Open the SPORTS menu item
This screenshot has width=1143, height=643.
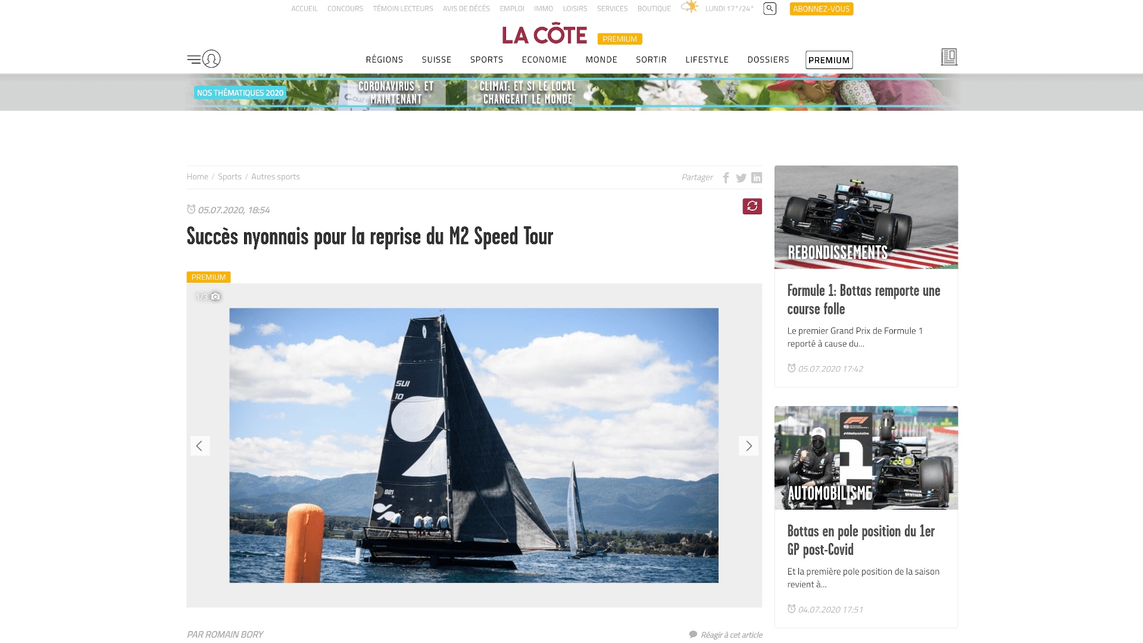click(486, 60)
